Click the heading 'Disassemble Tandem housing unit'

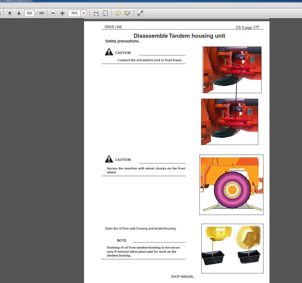click(179, 36)
